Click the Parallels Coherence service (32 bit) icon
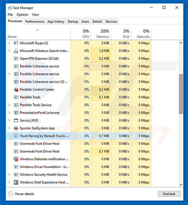 [16, 82]
